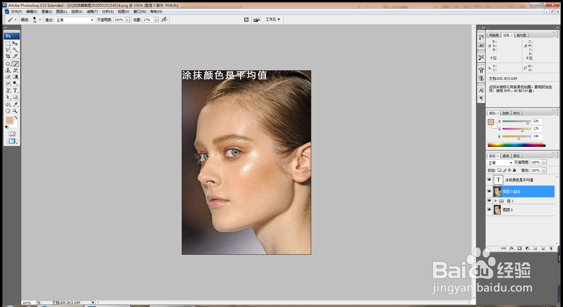Switch to 直方图 tab
Screen dimensions: 563x307
[x=521, y=35]
